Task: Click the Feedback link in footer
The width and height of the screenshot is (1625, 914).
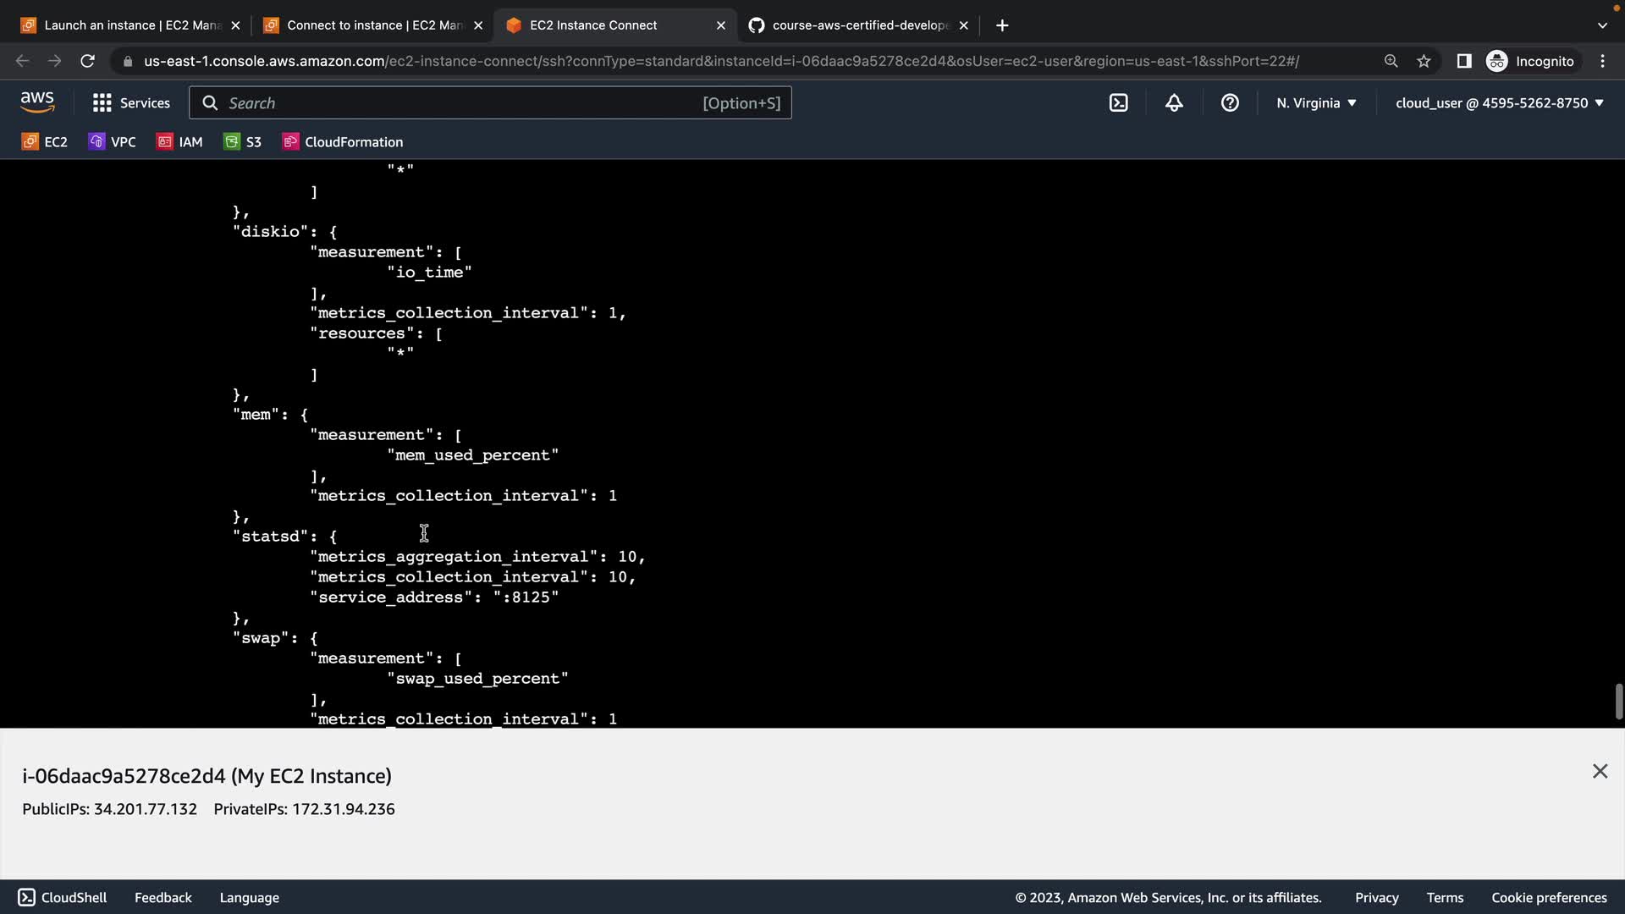Action: [x=162, y=898]
